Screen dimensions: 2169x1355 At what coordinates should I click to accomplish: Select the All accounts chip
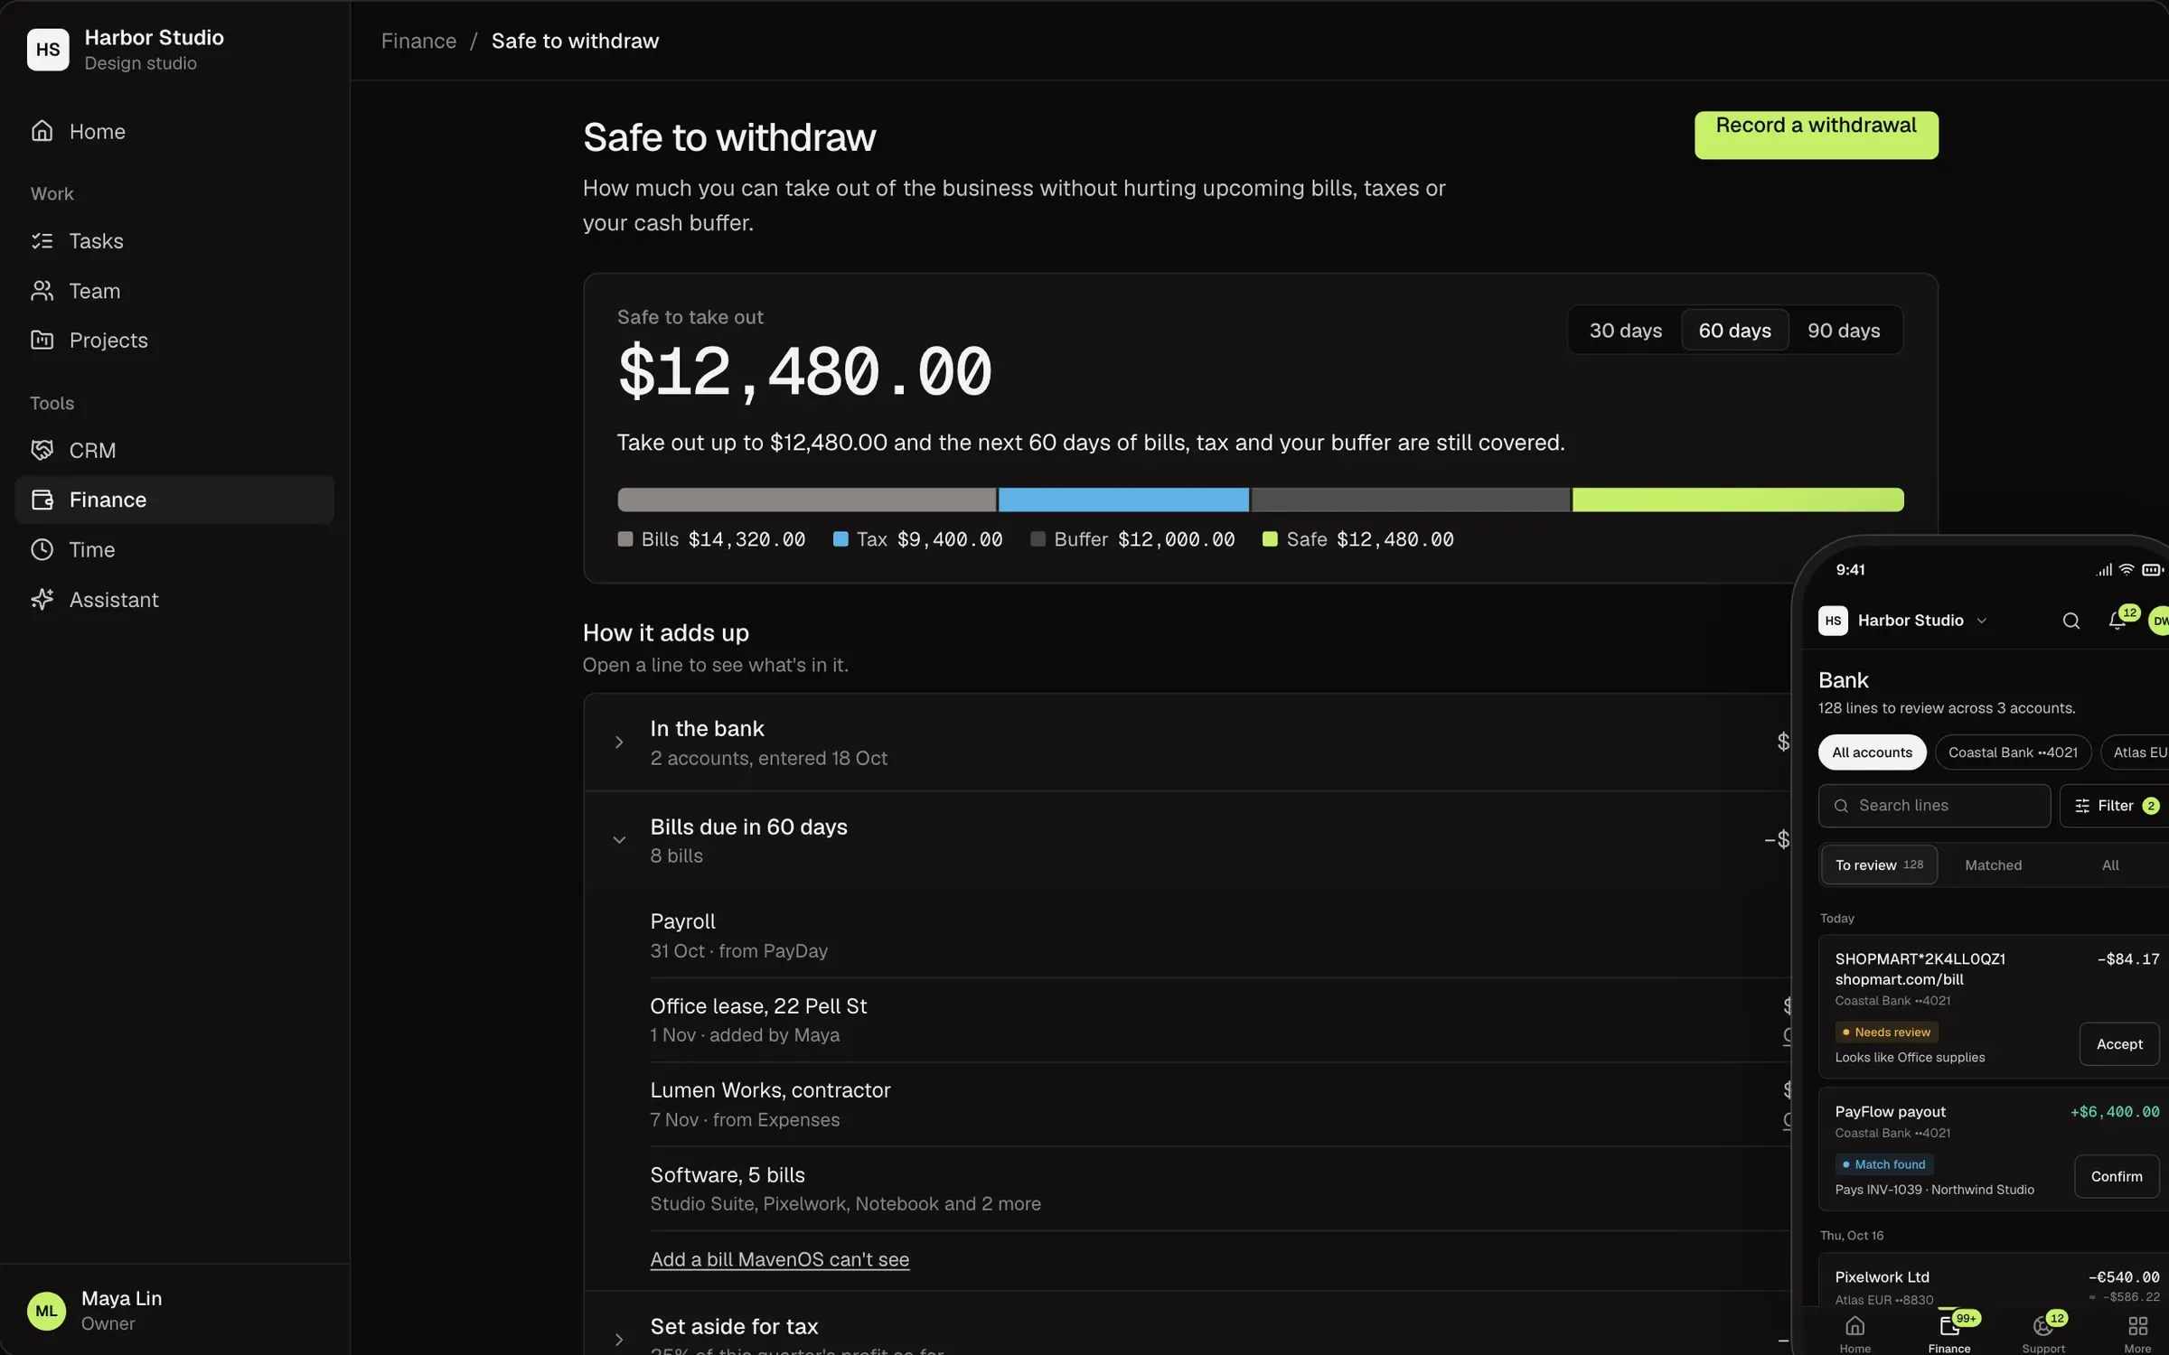pos(1872,752)
